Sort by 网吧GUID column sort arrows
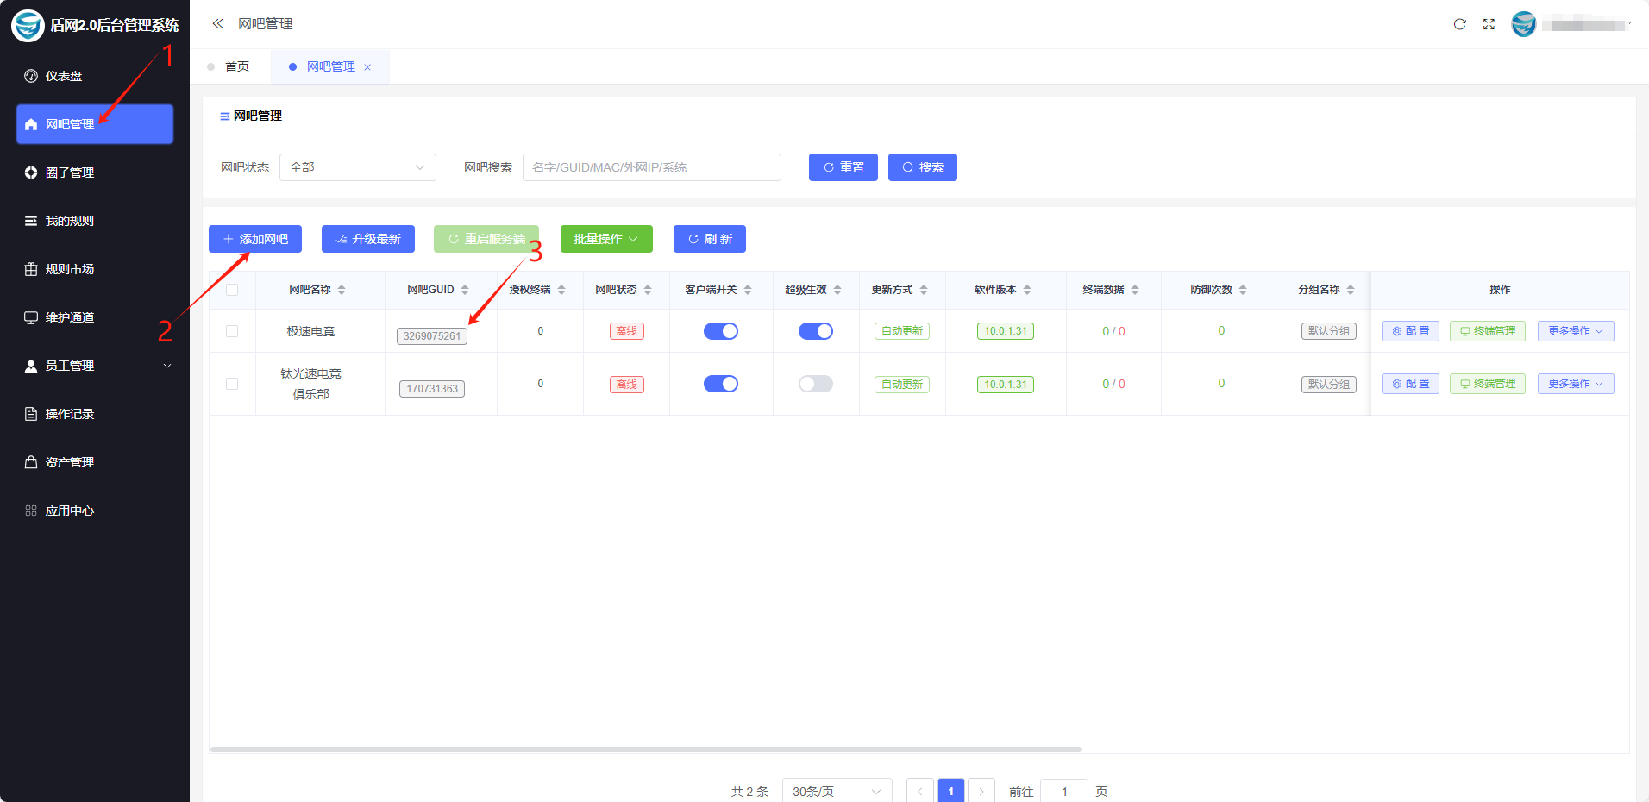The height and width of the screenshot is (802, 1649). [x=465, y=290]
